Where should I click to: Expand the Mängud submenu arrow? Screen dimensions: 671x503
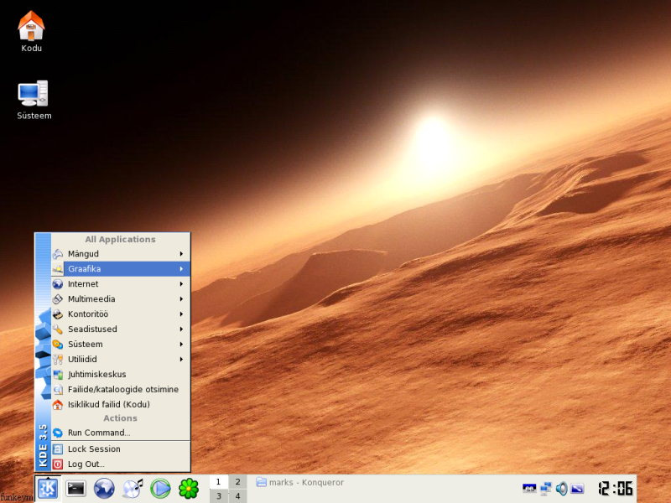[x=181, y=254]
